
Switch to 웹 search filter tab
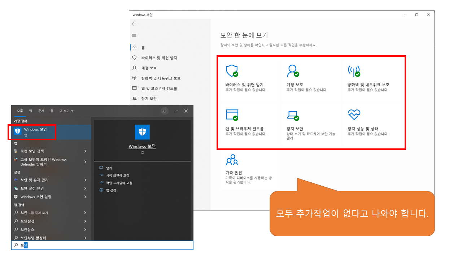point(52,111)
